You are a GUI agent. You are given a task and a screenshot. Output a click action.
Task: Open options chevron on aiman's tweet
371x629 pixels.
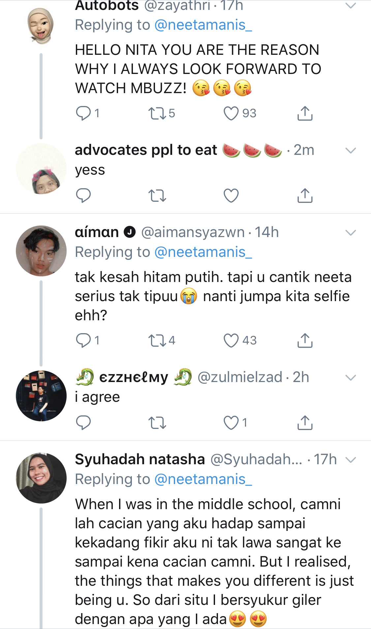coord(351,232)
